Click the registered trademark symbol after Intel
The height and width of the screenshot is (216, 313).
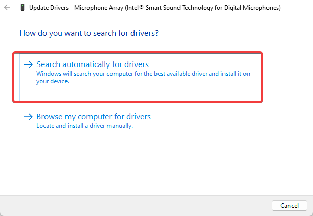coord(141,7)
